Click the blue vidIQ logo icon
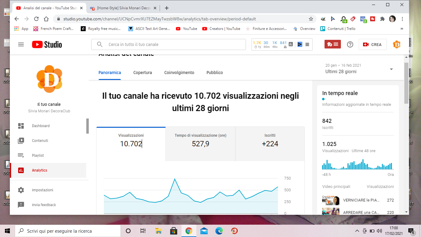The image size is (421, 237). coord(300,44)
